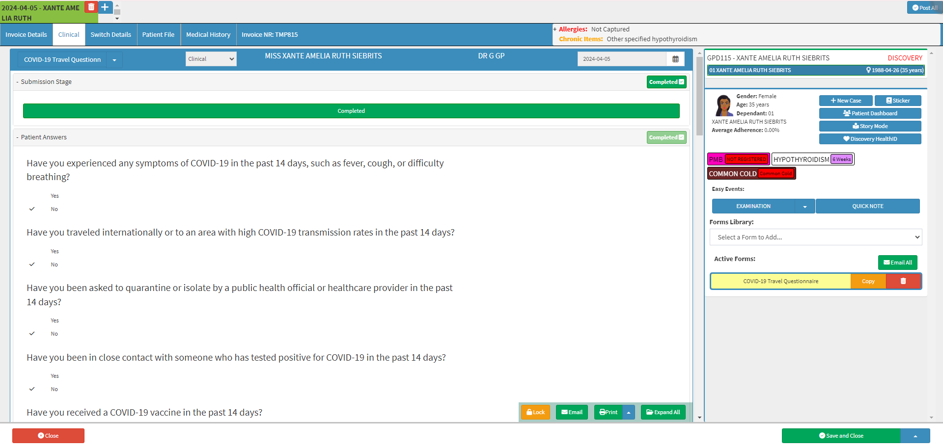Add a QUICK NOTE

pos(868,206)
